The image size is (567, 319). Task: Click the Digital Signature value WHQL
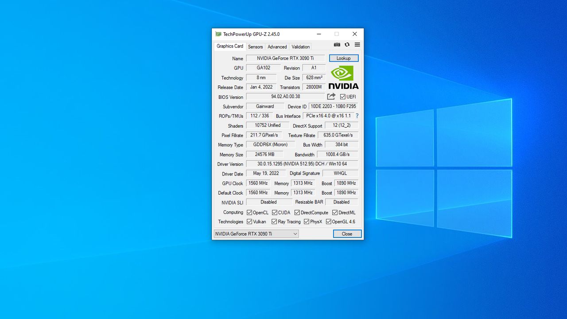[x=340, y=173]
